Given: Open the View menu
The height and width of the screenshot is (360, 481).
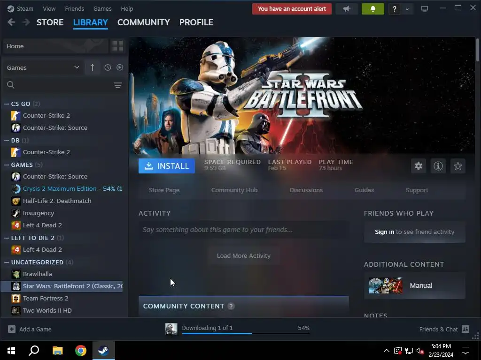Looking at the screenshot, I should click(49, 8).
